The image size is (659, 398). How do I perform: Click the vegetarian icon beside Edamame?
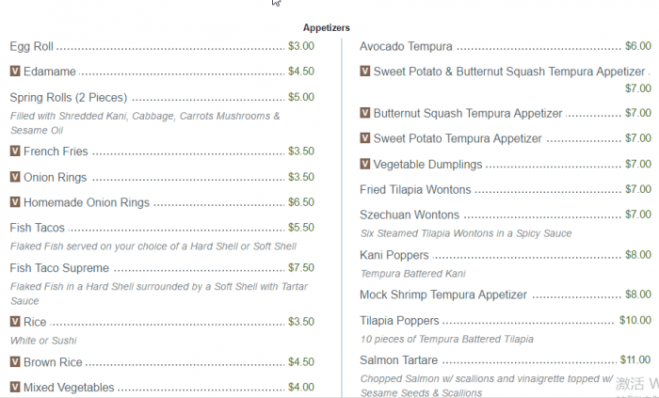coord(15,71)
